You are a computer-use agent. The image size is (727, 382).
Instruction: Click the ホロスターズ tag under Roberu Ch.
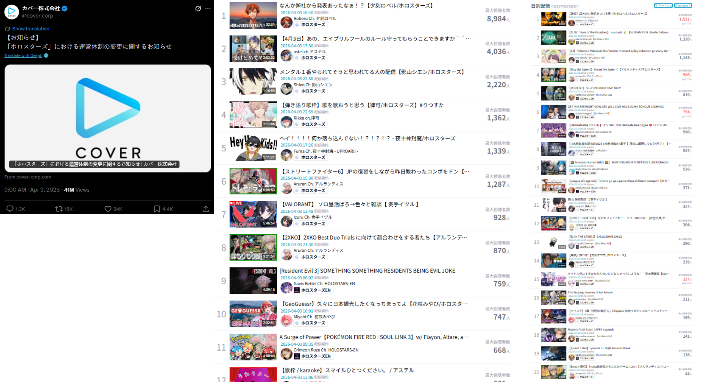[311, 25]
